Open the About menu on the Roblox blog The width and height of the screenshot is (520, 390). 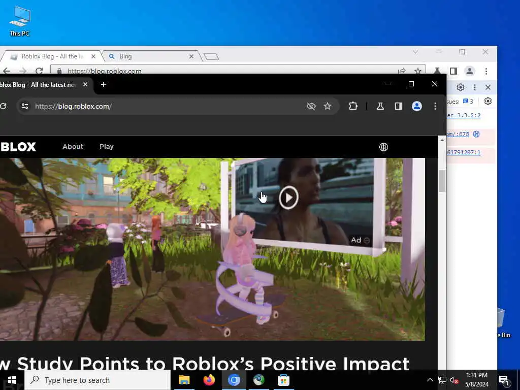pyautogui.click(x=73, y=147)
